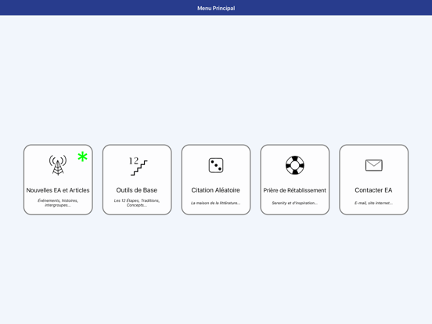The image size is (432, 324).
Task: Select 'Événements, histoires, intergroupes...' subtitle
Action: (58, 203)
